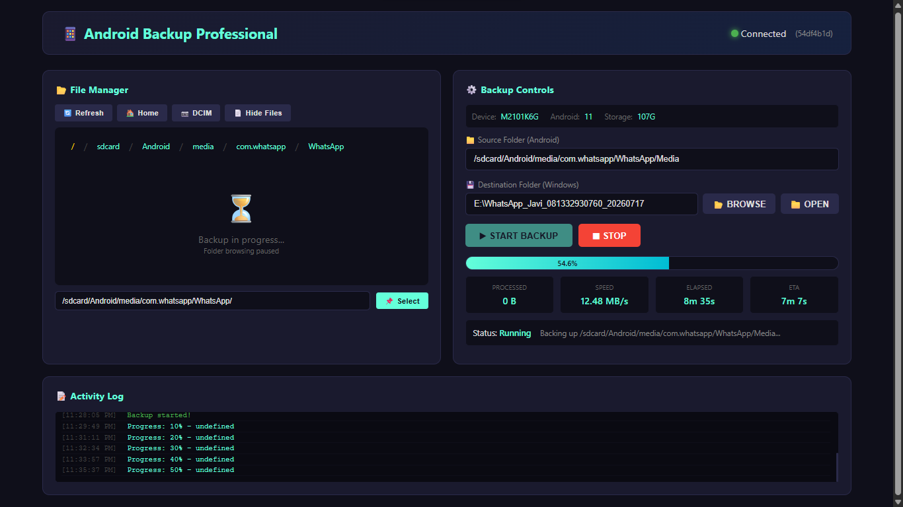Click the green Connected status dot
This screenshot has width=903, height=507.
click(x=734, y=34)
